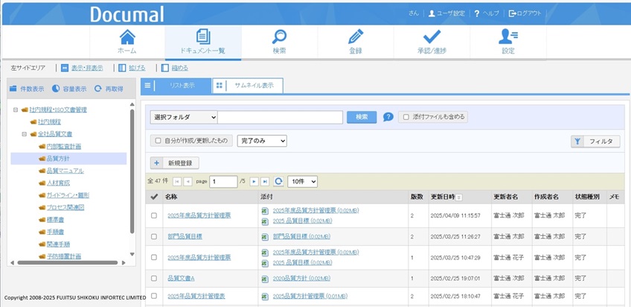Go to the first page of results
Image resolution: width=631 pixels, height=307 pixels.
click(x=177, y=182)
